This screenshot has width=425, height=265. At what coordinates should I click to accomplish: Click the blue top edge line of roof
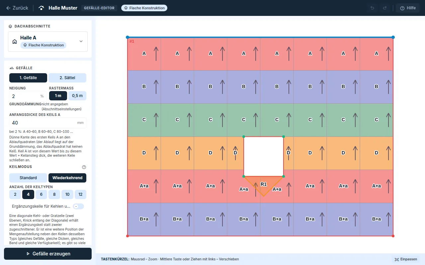click(x=260, y=37)
